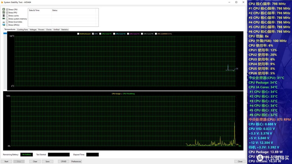Click the +5 V: 5.040 V reading
The width and height of the screenshot is (292, 164).
click(259, 138)
